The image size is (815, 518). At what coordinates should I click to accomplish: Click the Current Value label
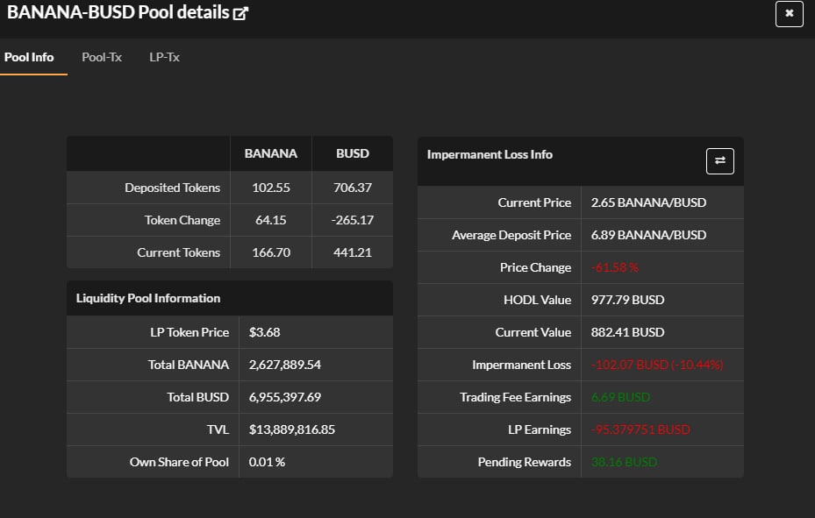(x=533, y=332)
